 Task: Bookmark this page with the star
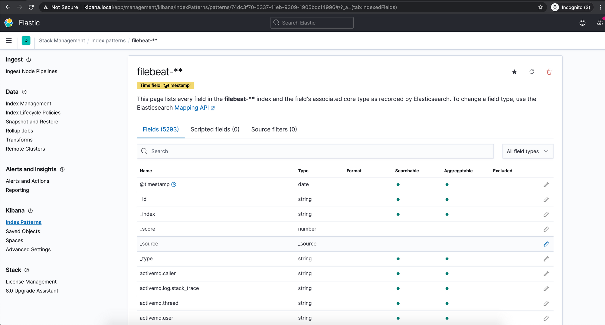pos(540,7)
